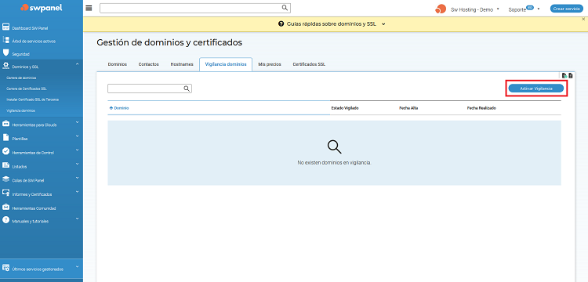
Task: Click the Listados icon
Action: (x=5, y=165)
